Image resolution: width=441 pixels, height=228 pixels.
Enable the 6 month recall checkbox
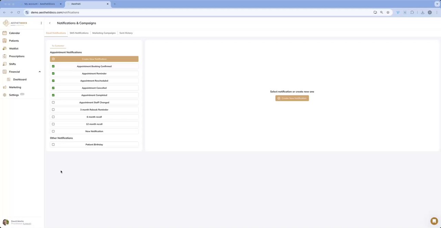(x=53, y=117)
